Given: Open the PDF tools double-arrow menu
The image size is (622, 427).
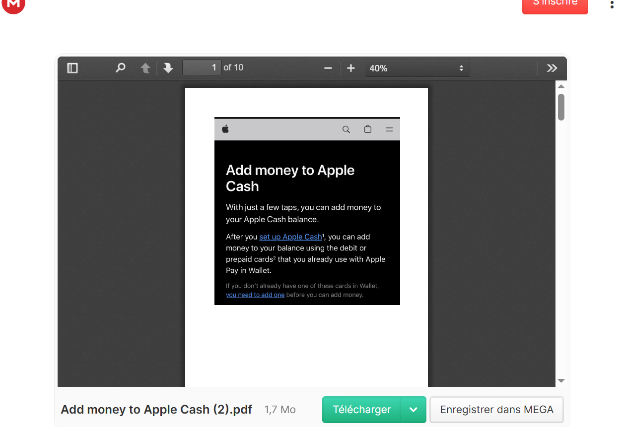Looking at the screenshot, I should click(x=552, y=68).
